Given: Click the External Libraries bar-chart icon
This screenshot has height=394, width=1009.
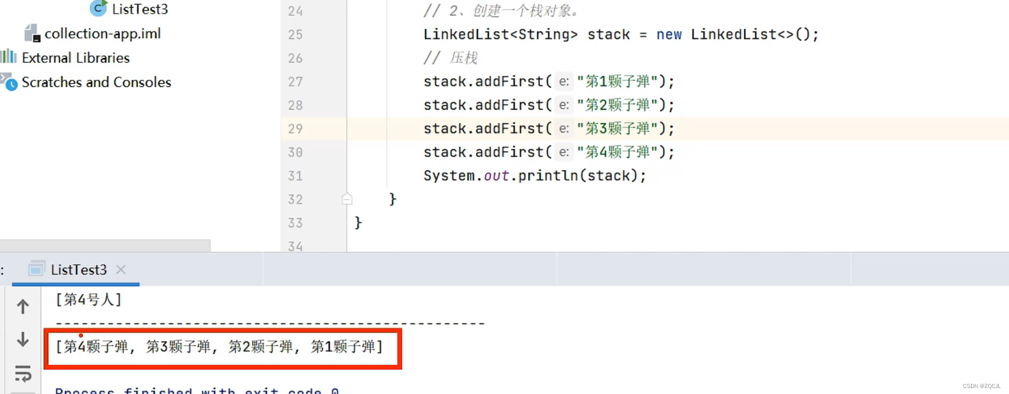Looking at the screenshot, I should coord(9,56).
